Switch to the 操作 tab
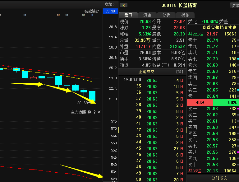 (185, 15)
